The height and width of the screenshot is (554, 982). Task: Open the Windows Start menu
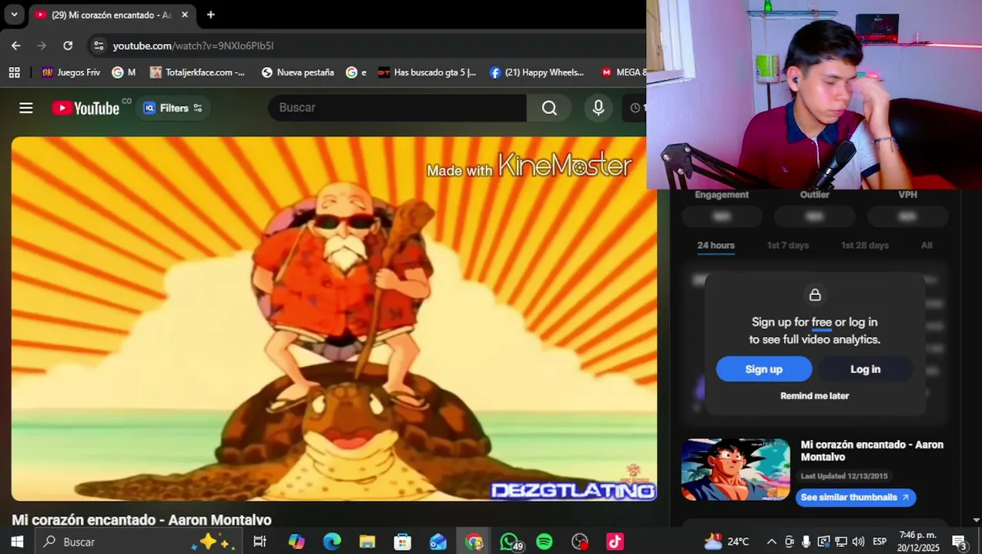click(17, 542)
